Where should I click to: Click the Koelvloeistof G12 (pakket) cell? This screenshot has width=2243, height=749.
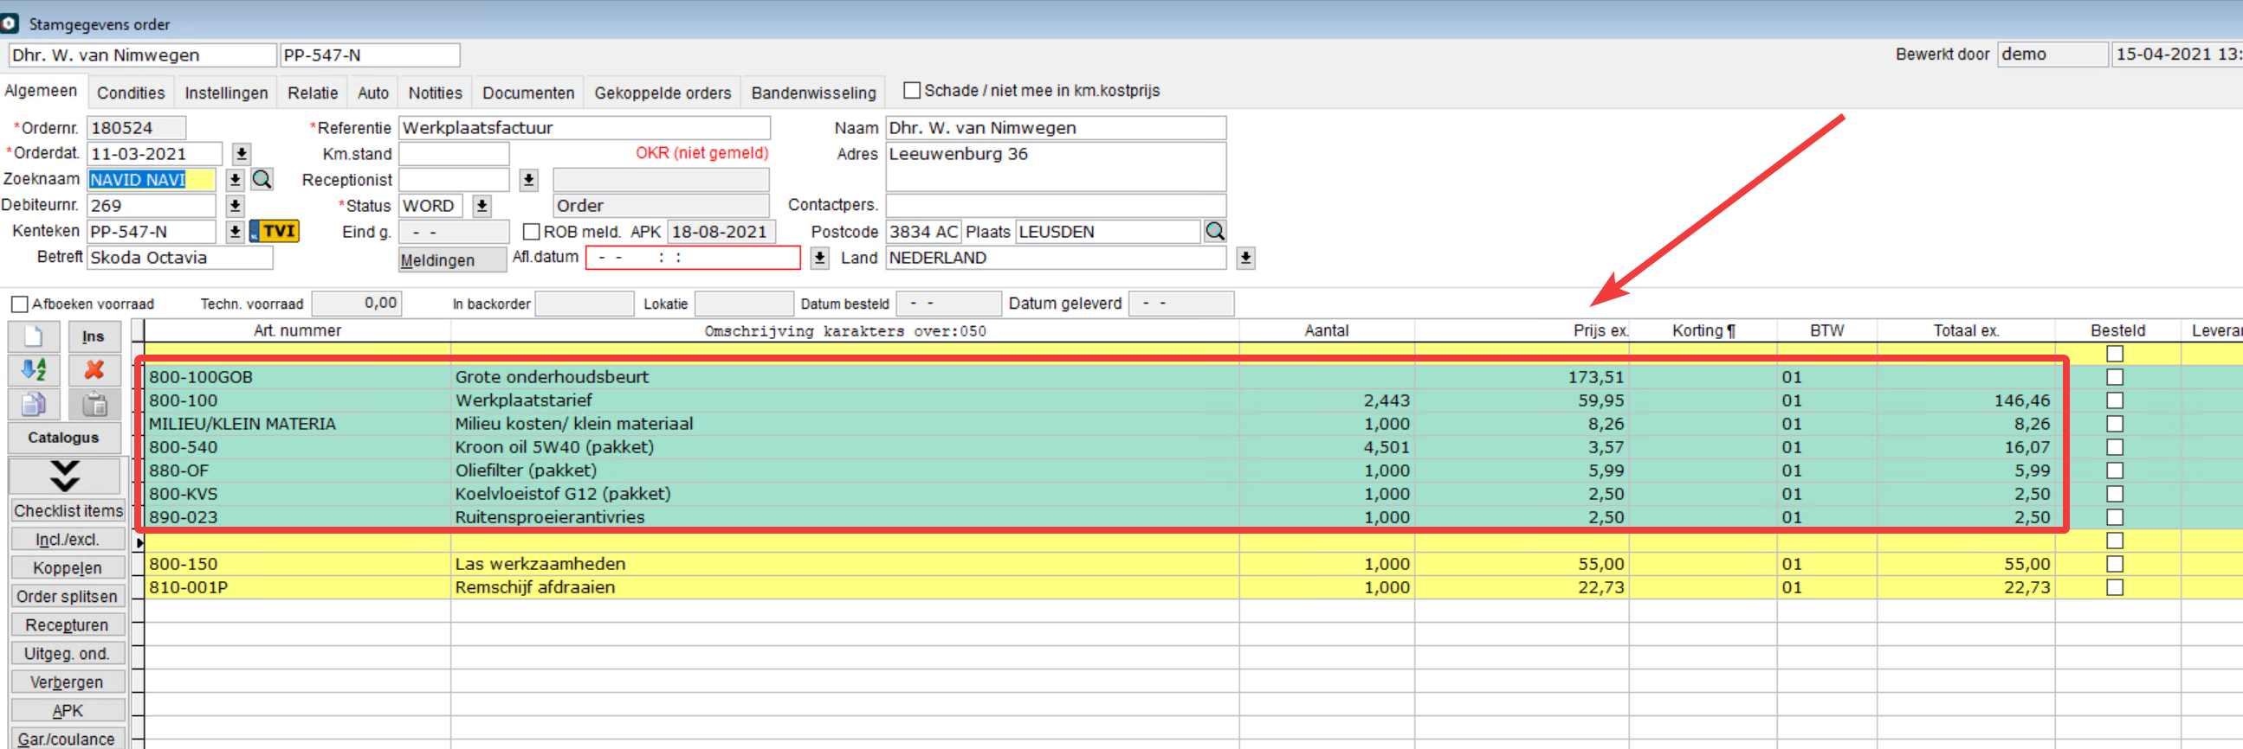point(844,493)
